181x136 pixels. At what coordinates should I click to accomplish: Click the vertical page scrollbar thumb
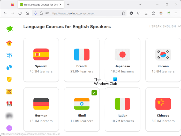tap(180, 31)
